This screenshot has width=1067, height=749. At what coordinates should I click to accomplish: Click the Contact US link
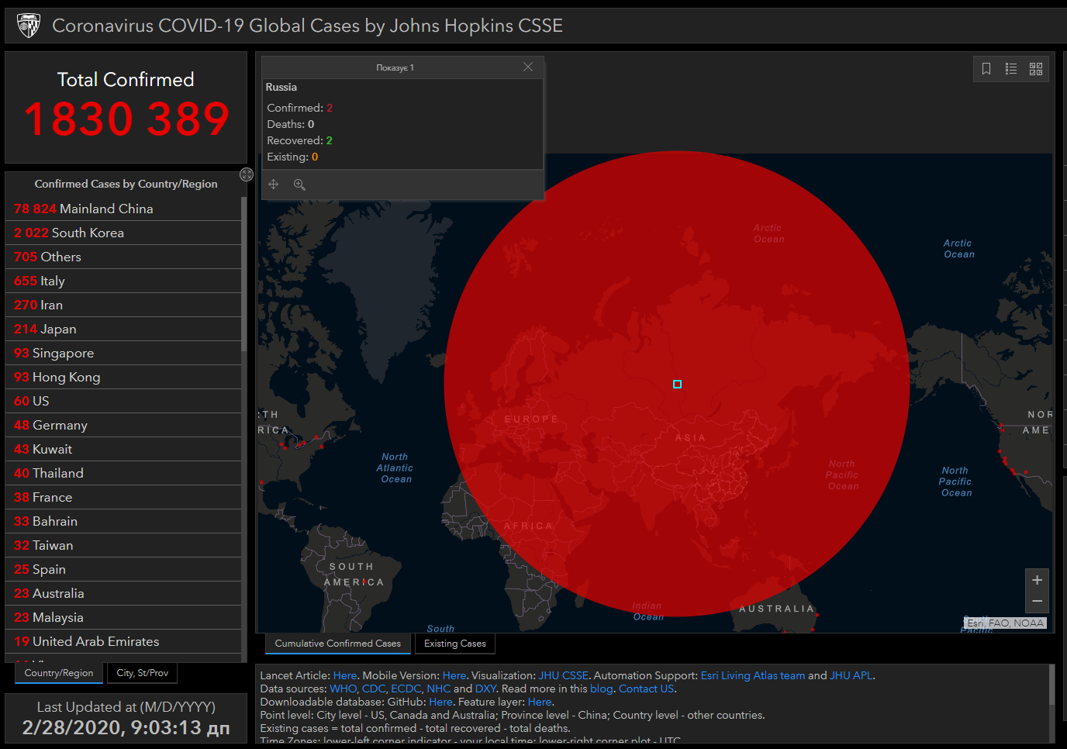click(647, 689)
